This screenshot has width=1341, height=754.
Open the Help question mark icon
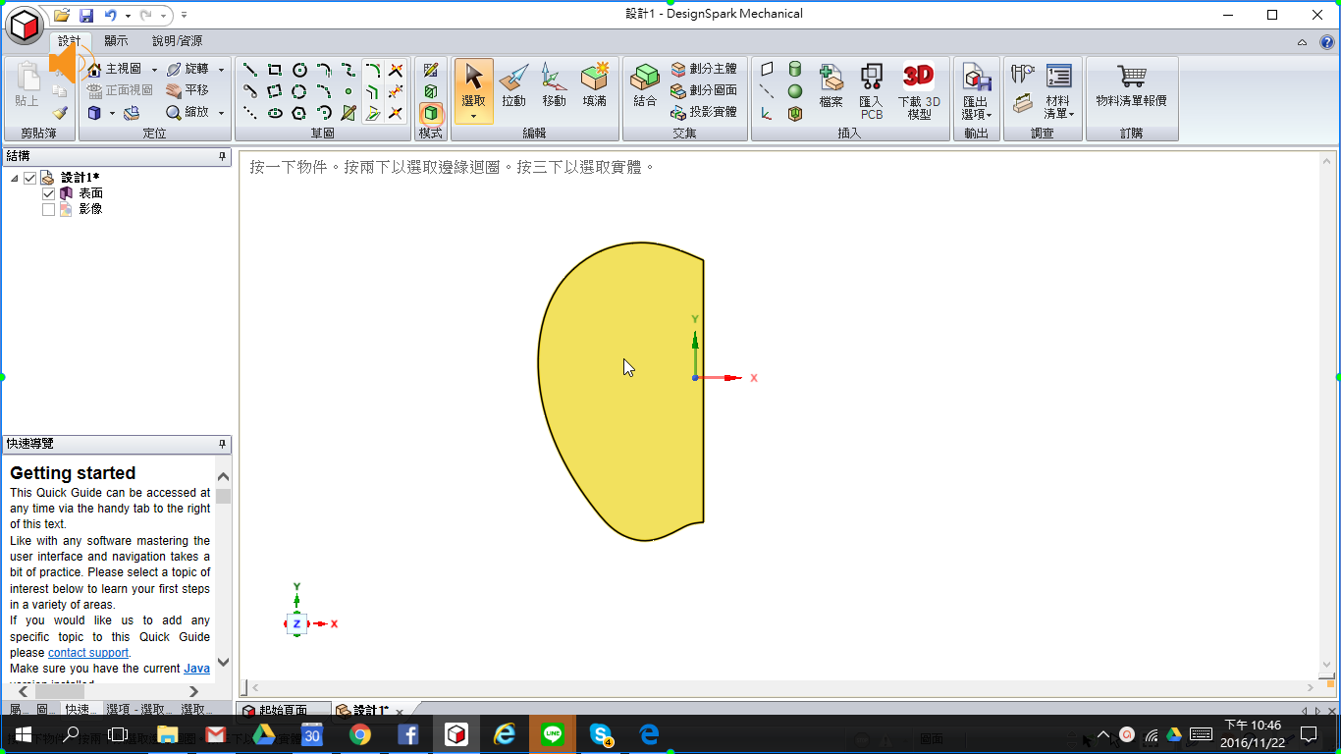pyautogui.click(x=1327, y=42)
